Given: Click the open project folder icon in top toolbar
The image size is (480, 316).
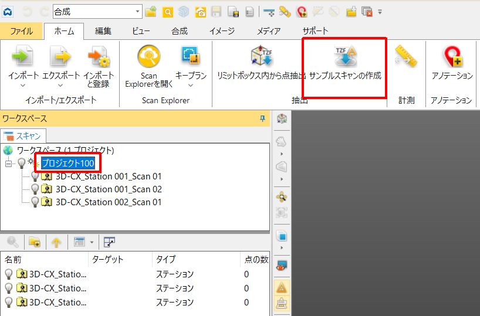Looking at the screenshot, I should 151,12.
